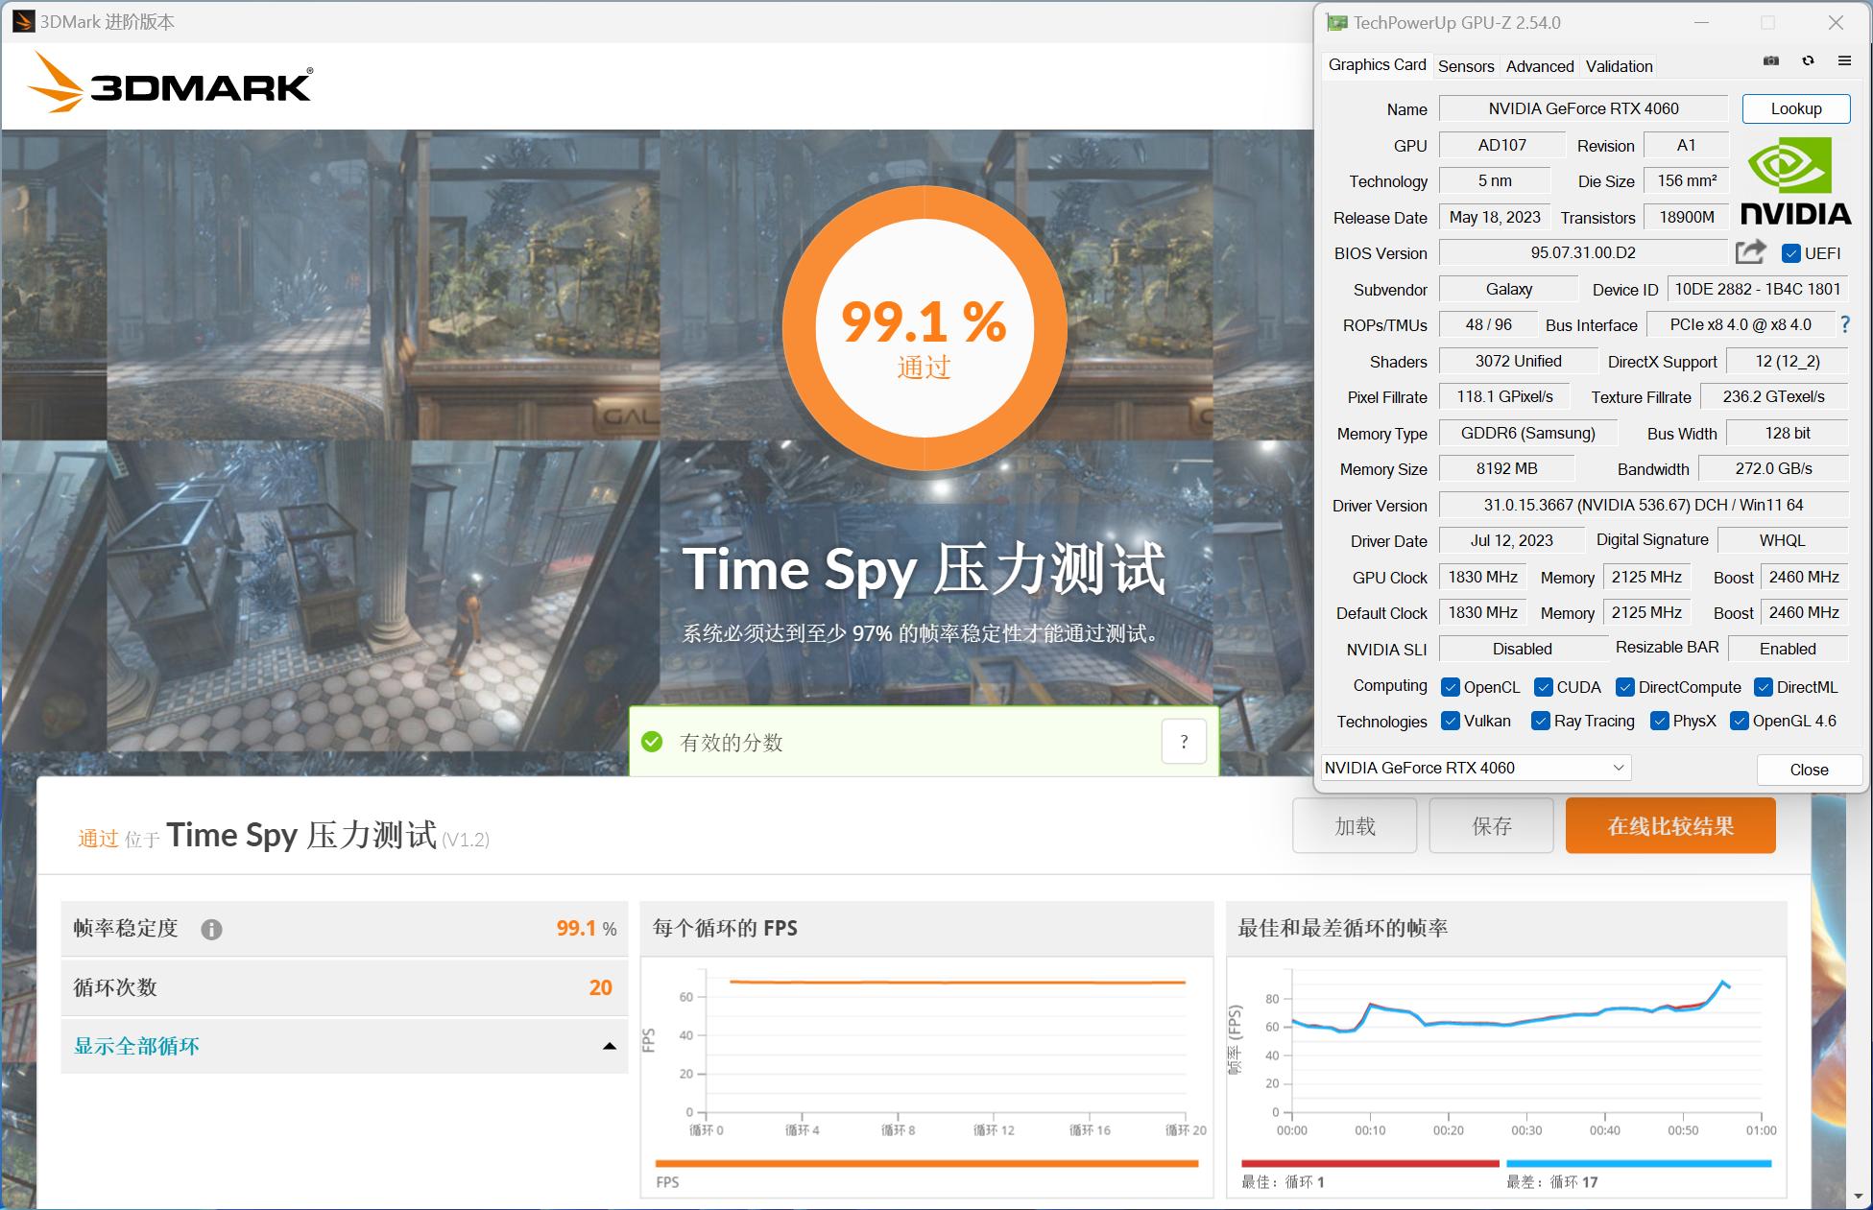Screen dimensions: 1873x1210
Task: Open the GPU-Z hamburger menu
Action: pos(1844,60)
